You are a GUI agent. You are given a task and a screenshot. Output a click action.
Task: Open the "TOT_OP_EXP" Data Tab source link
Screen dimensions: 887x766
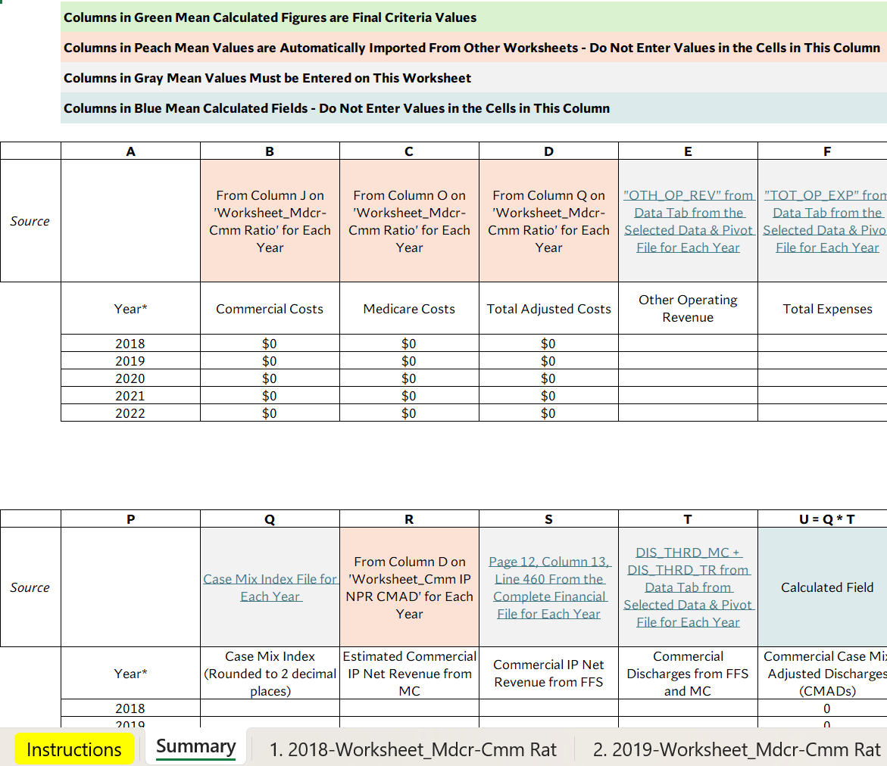pos(826,221)
